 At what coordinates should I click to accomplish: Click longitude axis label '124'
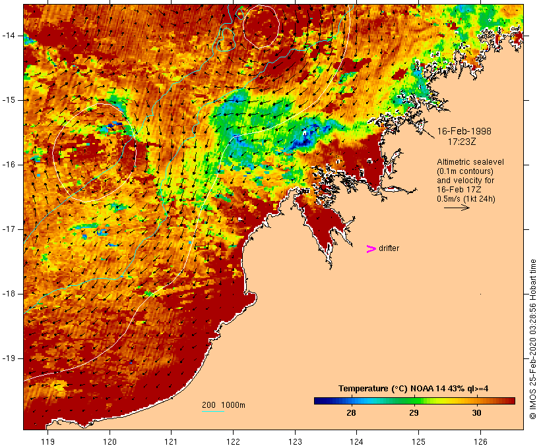356,441
